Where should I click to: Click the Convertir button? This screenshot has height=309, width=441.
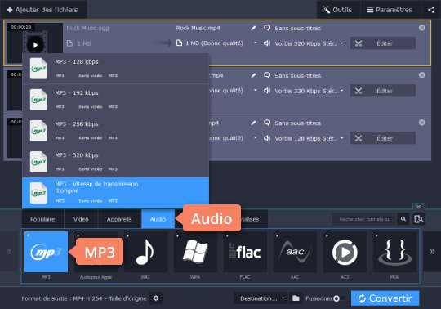(385, 298)
